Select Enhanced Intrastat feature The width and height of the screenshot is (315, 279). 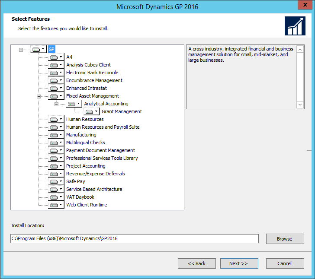click(x=87, y=88)
